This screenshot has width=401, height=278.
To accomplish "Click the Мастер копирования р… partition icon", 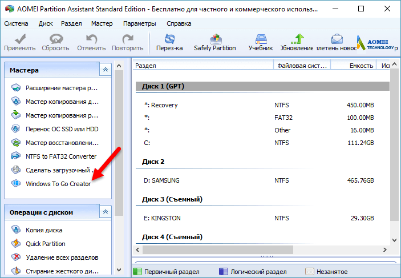I will 16,115.
